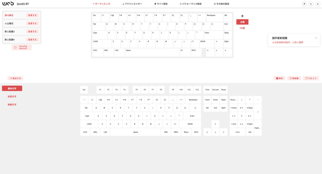
Task: Switch to the ライト設定 tab
Action: tap(161, 4)
